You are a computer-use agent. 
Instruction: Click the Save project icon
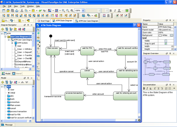point(12,11)
